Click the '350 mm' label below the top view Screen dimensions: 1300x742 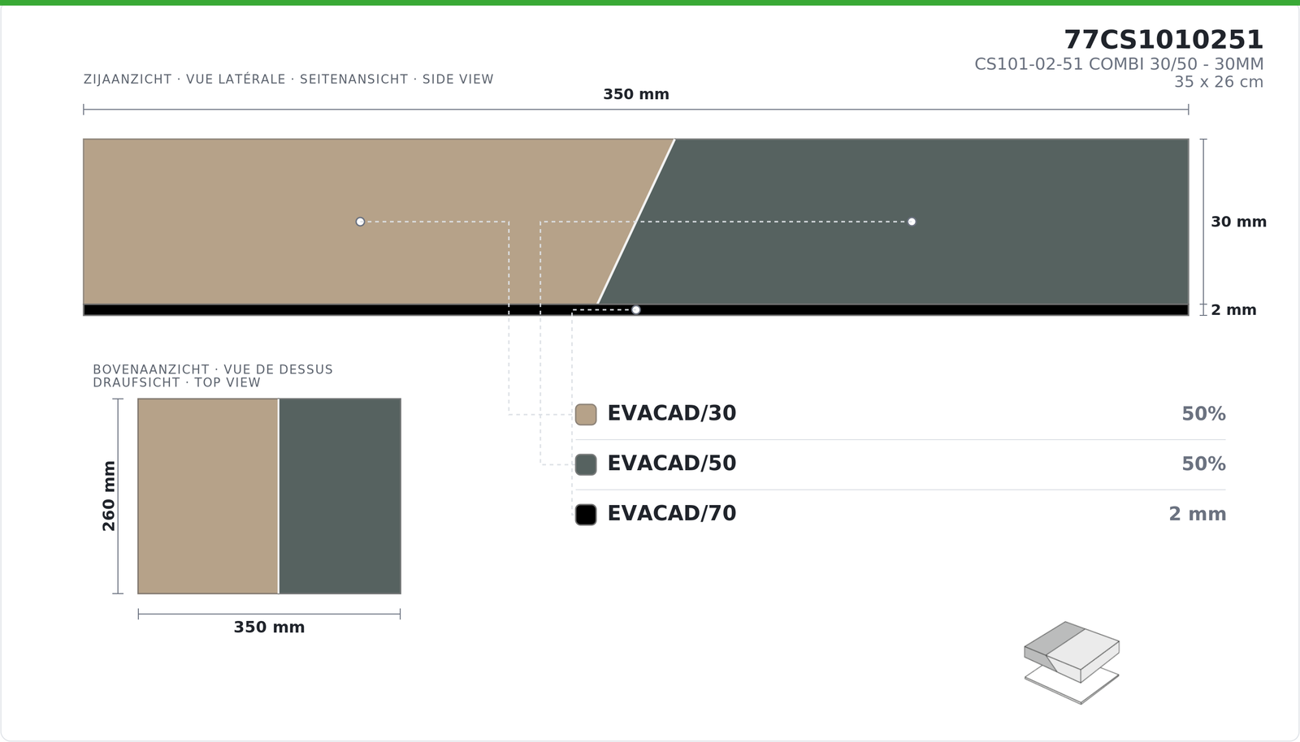269,628
